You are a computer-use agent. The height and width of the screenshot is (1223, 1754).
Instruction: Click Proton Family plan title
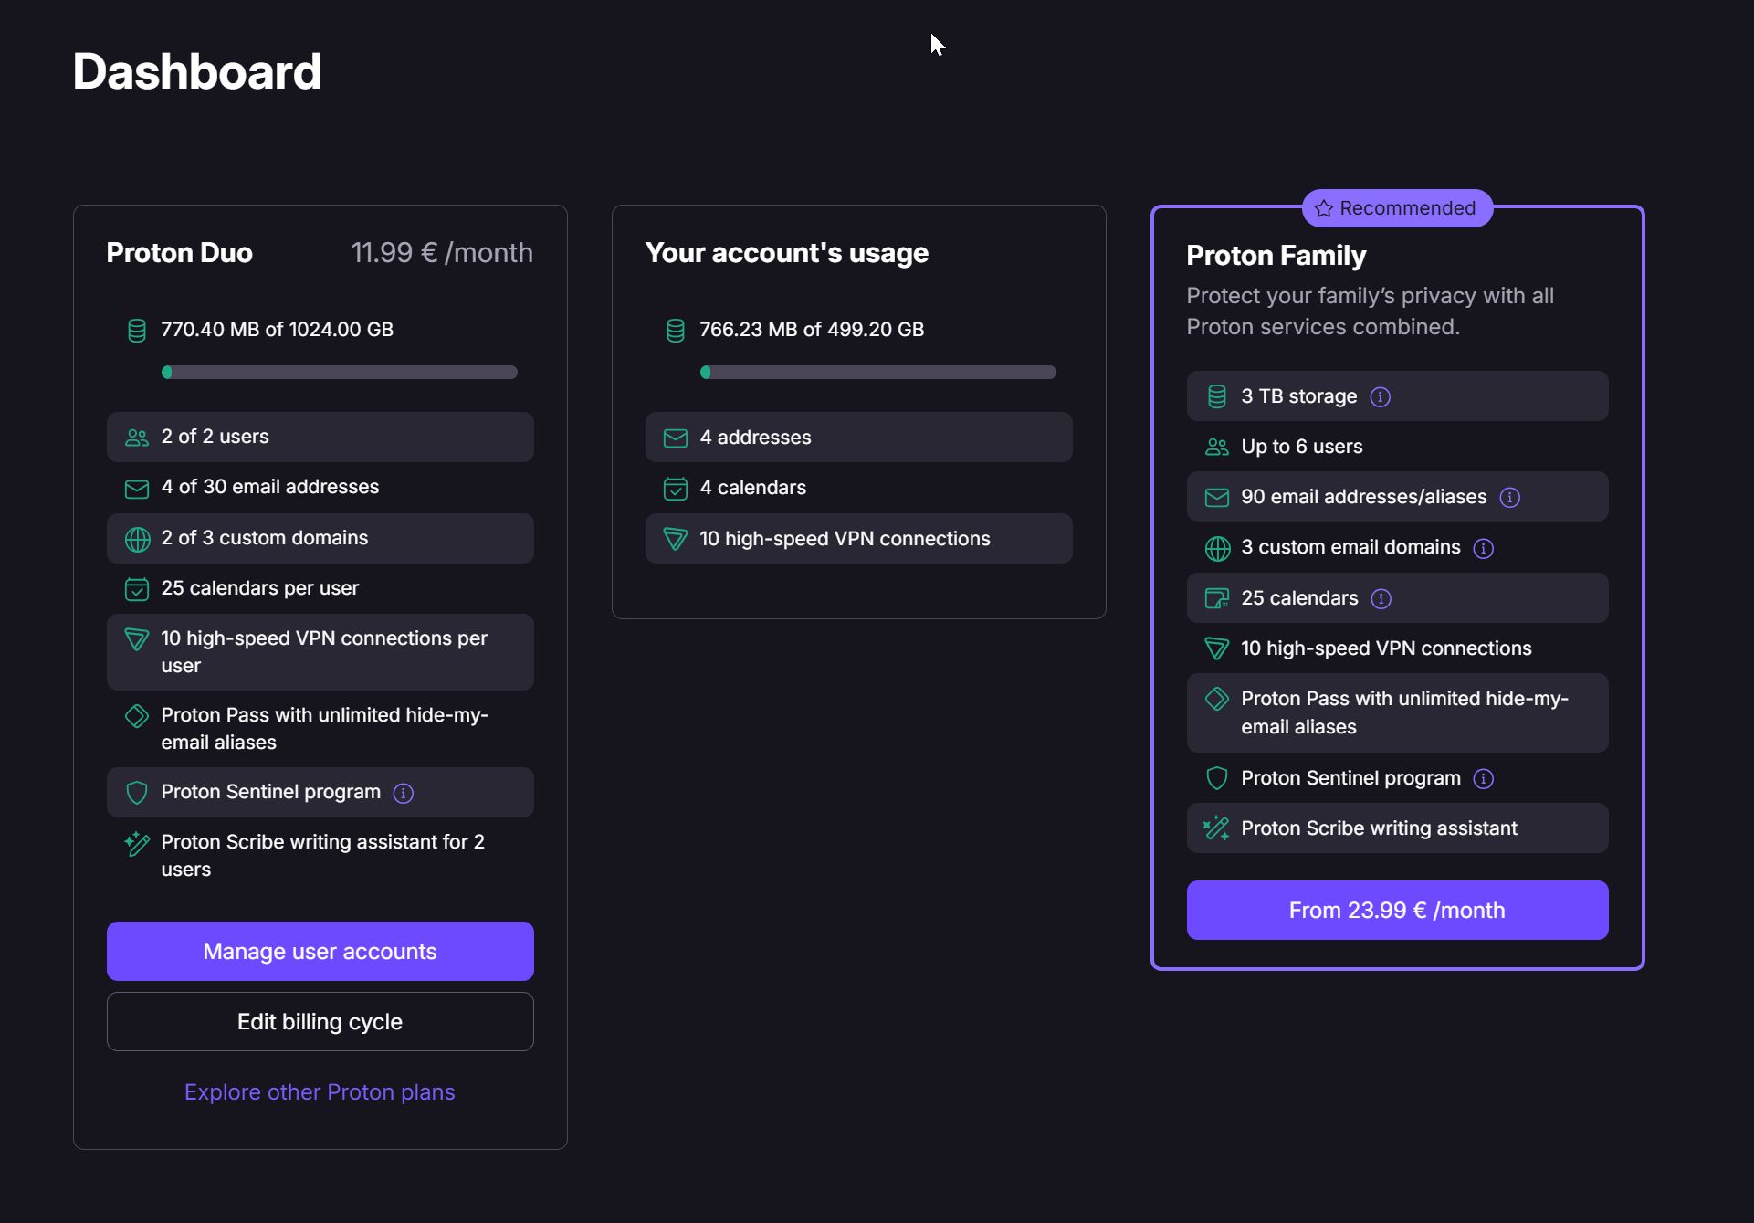1276,256
